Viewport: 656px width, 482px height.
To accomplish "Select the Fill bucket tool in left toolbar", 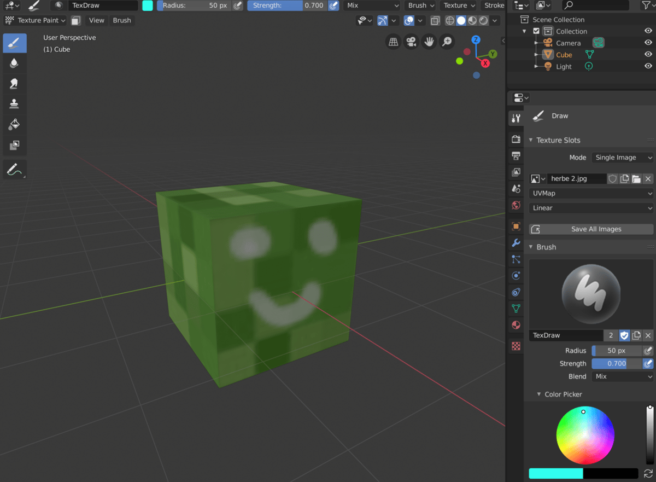I will (14, 124).
